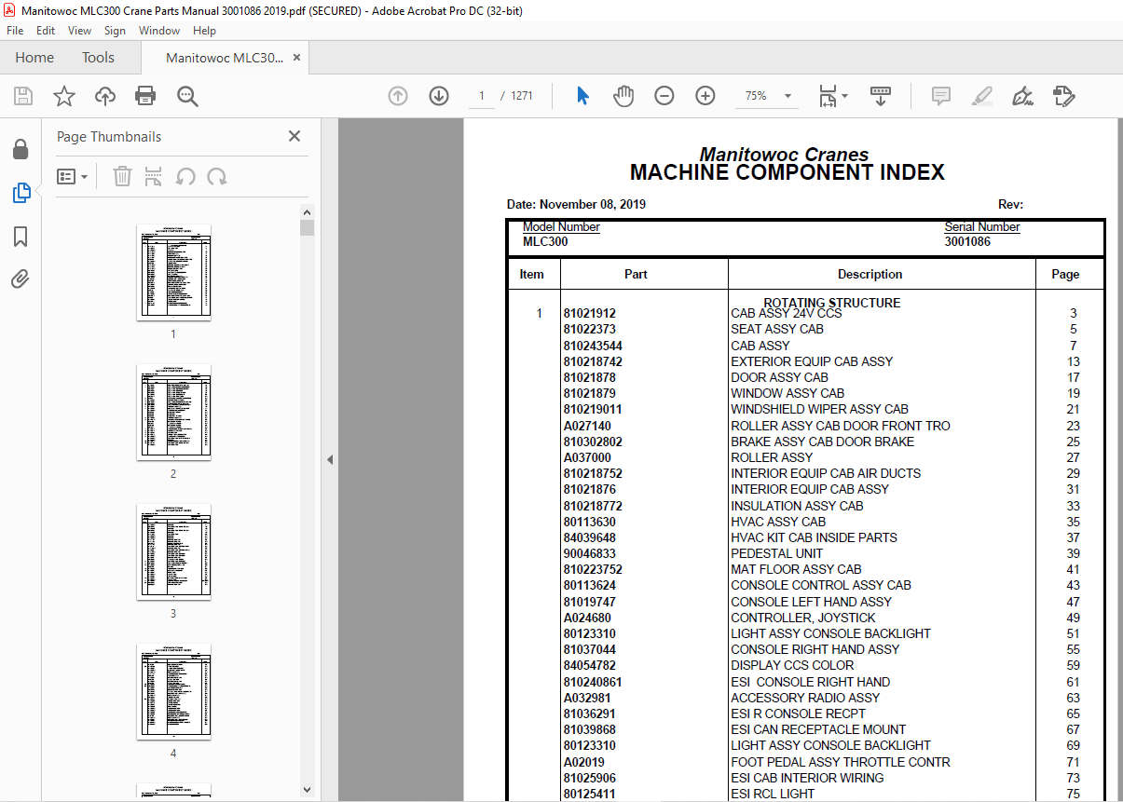Viewport: 1123px width, 802px height.
Task: Activate the Hand pan tool
Action: coord(623,96)
